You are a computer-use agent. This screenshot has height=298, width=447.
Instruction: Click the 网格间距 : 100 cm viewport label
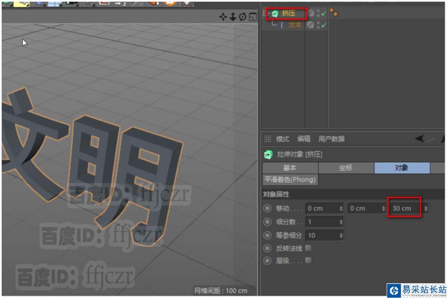click(x=221, y=290)
